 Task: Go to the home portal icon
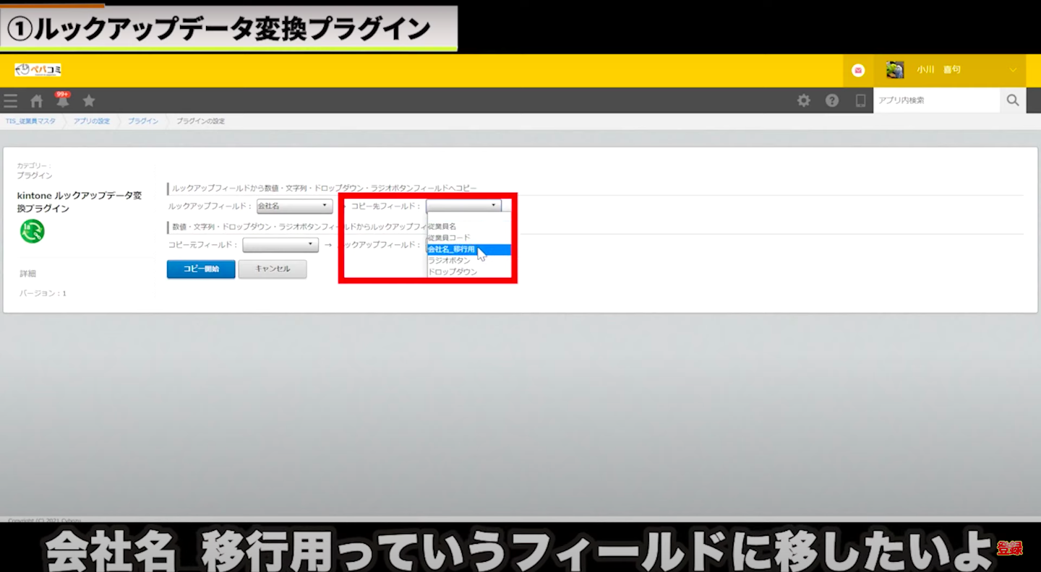tap(36, 101)
